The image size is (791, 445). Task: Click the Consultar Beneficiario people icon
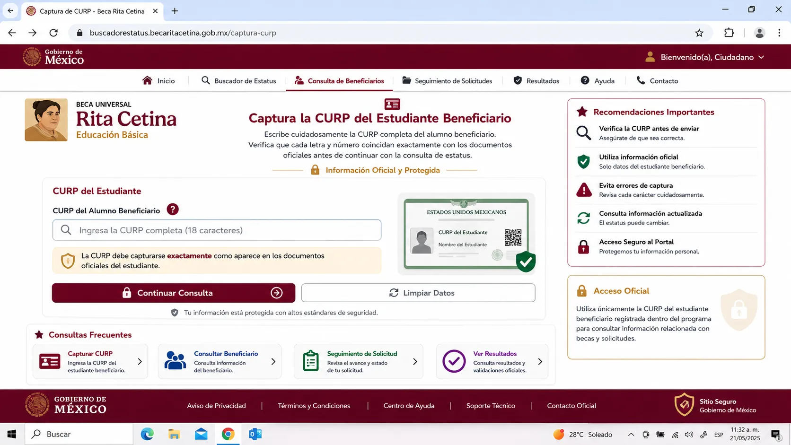click(x=175, y=361)
